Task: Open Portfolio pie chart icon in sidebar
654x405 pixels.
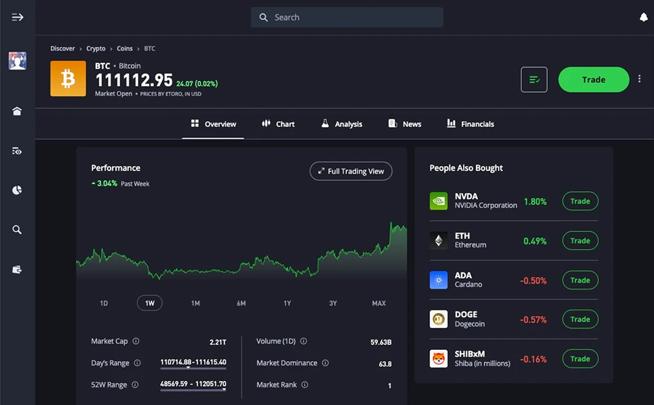Action: (x=17, y=191)
